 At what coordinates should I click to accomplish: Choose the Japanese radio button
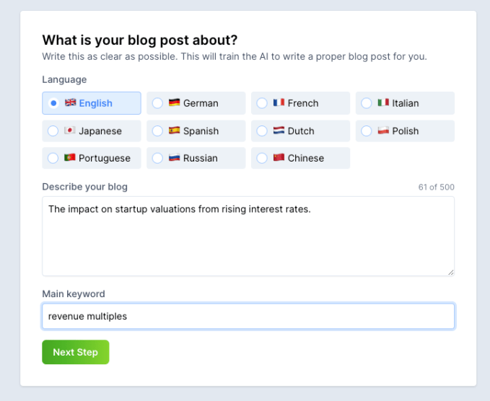click(53, 131)
